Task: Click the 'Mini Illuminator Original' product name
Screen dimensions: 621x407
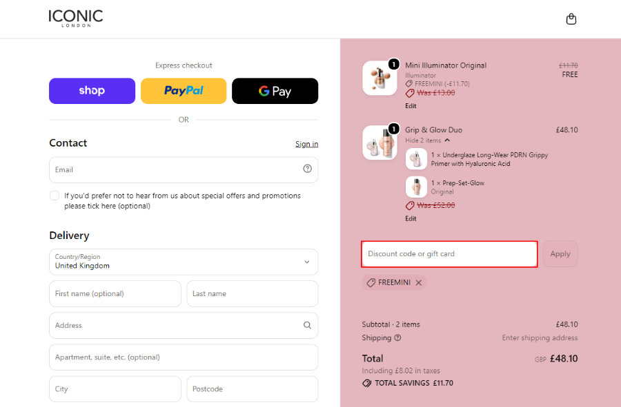Action: [446, 65]
